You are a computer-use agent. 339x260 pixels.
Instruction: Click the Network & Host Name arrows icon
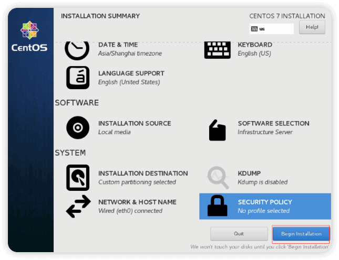[x=78, y=207]
